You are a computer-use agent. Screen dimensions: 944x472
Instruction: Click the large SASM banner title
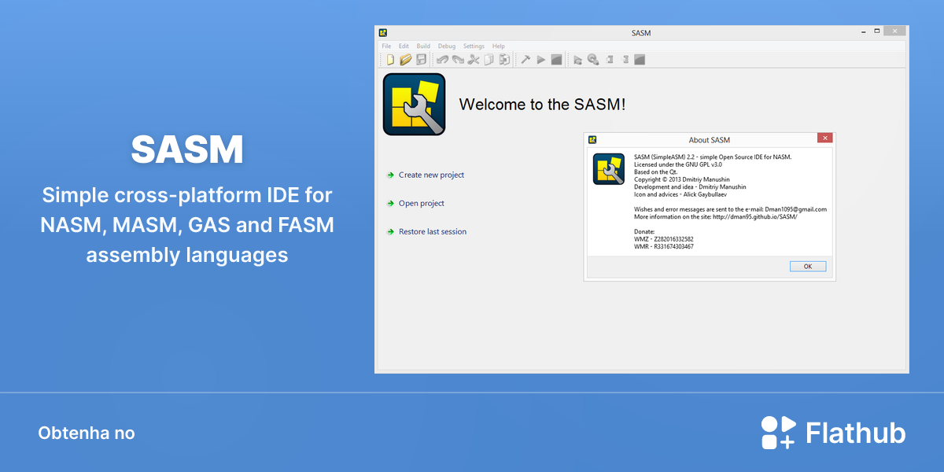click(187, 149)
